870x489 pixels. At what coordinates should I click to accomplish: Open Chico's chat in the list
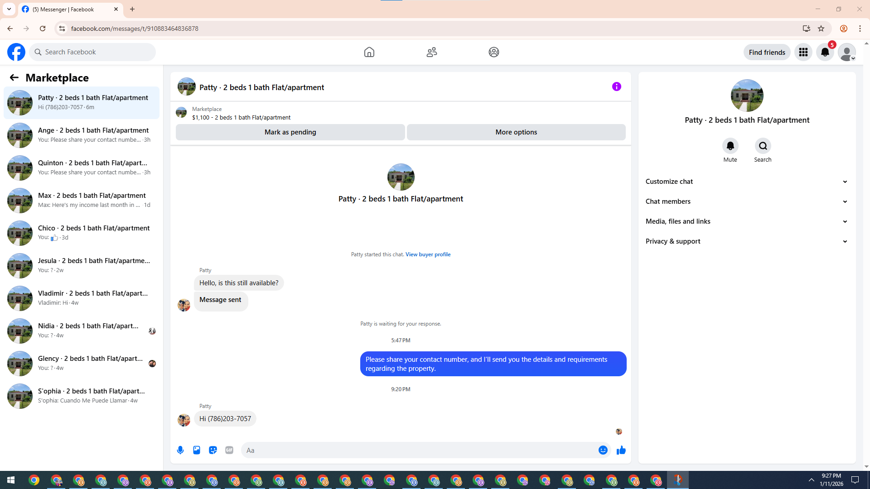(x=82, y=233)
